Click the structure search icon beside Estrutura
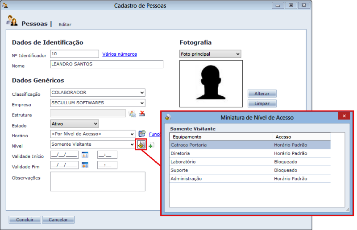The image size is (357, 230). [132, 113]
